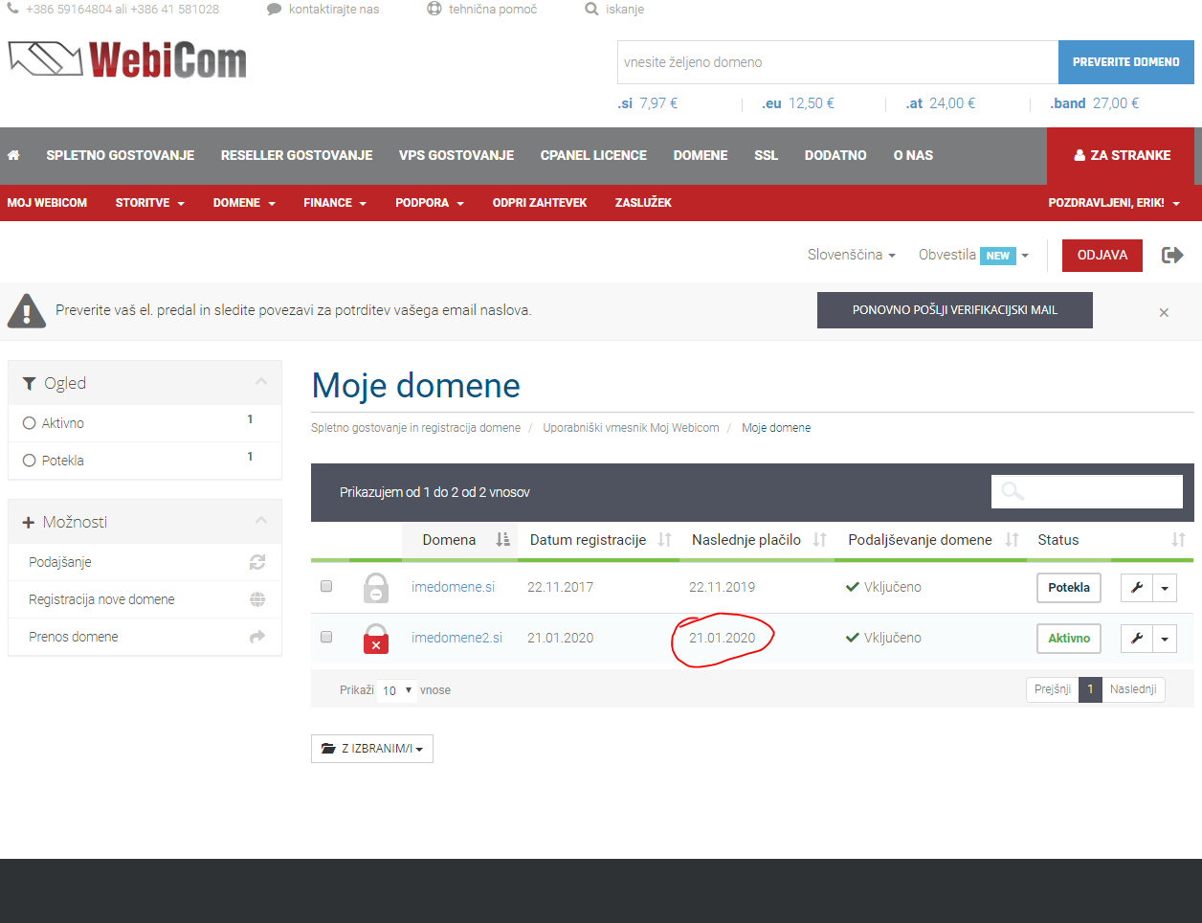The width and height of the screenshot is (1202, 923).
Task: Click the Moj Webicom menu item
Action: (x=47, y=203)
